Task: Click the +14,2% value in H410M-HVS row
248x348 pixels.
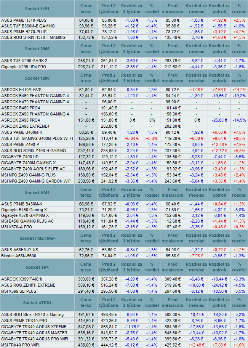Action: (239, 90)
